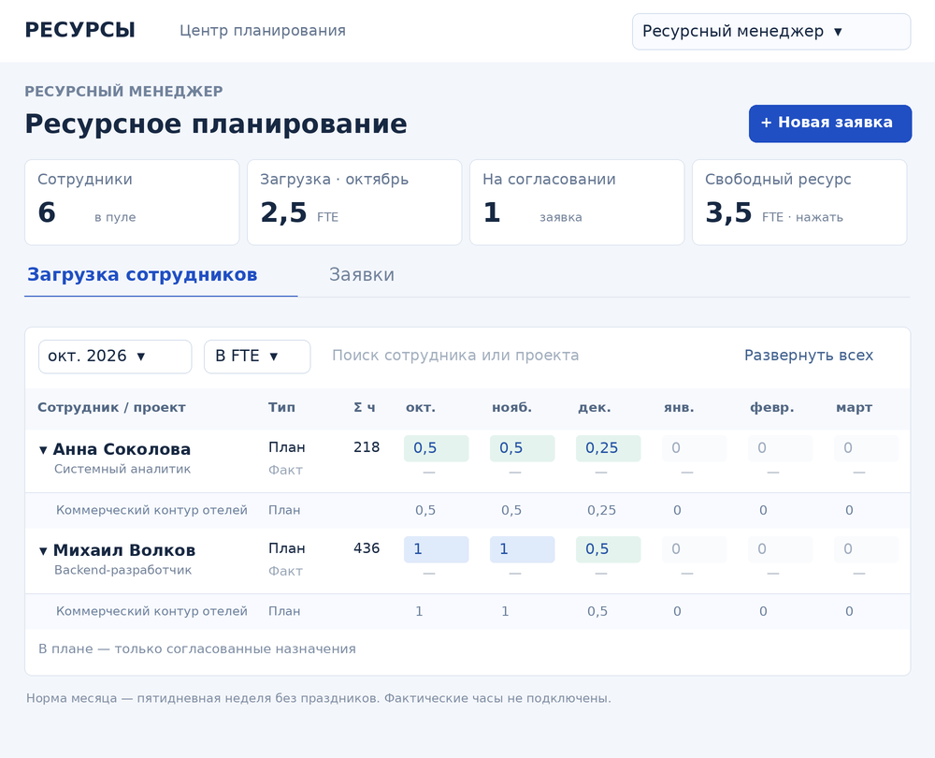935x758 pixels.
Task: Select the 218 hours total value
Action: pos(367,447)
